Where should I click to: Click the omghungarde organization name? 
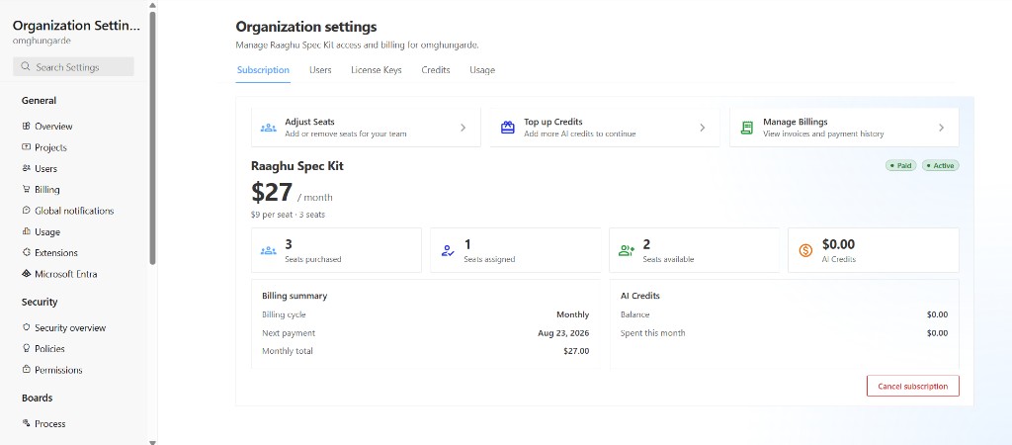click(42, 41)
